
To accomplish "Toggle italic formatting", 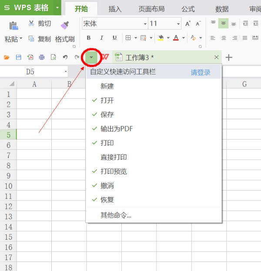I will [102, 38].
